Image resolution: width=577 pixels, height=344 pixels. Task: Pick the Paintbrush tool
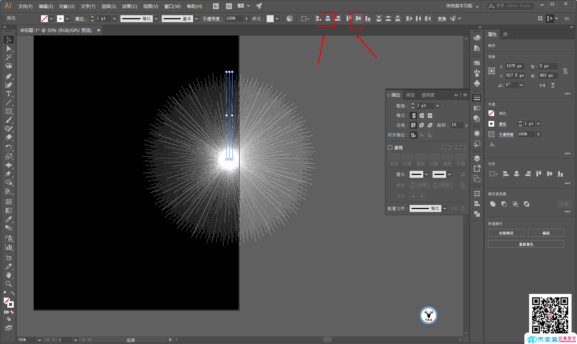click(9, 120)
